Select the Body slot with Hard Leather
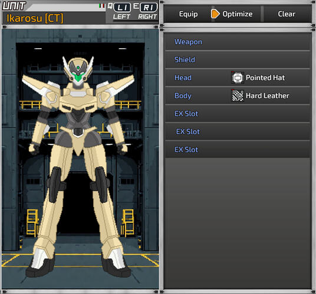The width and height of the screenshot is (316, 294). click(238, 96)
